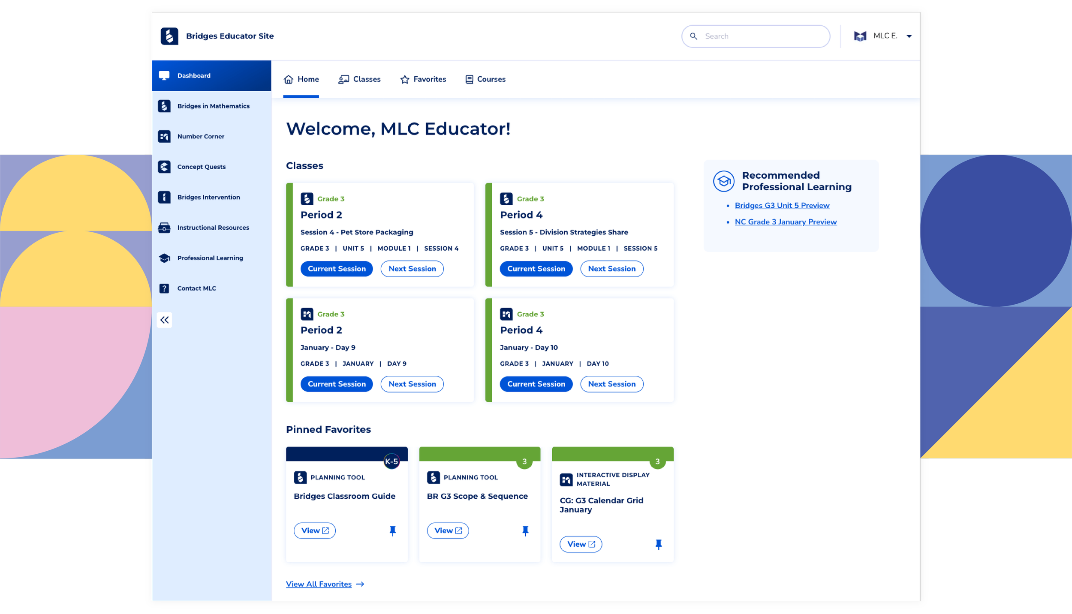Unpin BR G3 Scope & Sequence favorite
Image resolution: width=1072 pixels, height=614 pixels.
(525, 530)
